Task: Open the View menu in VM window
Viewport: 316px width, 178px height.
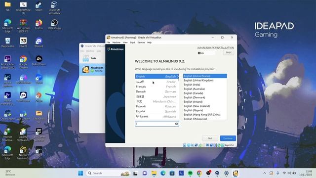Action: pos(125,43)
